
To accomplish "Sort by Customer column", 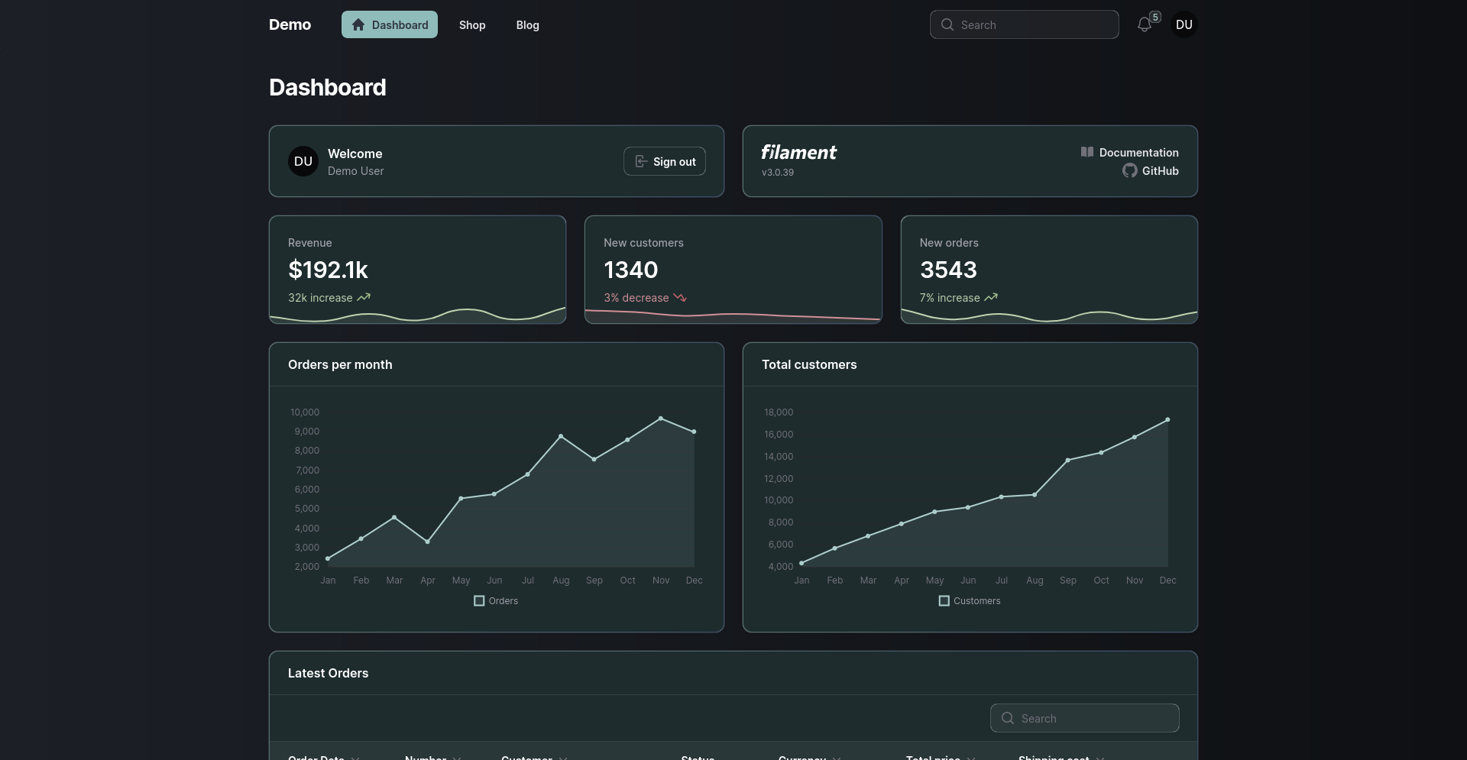I will point(526,756).
